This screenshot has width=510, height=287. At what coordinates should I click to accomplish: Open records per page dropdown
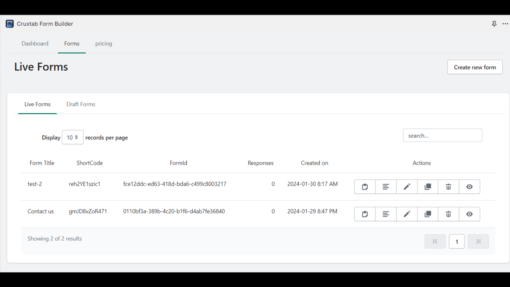72,137
